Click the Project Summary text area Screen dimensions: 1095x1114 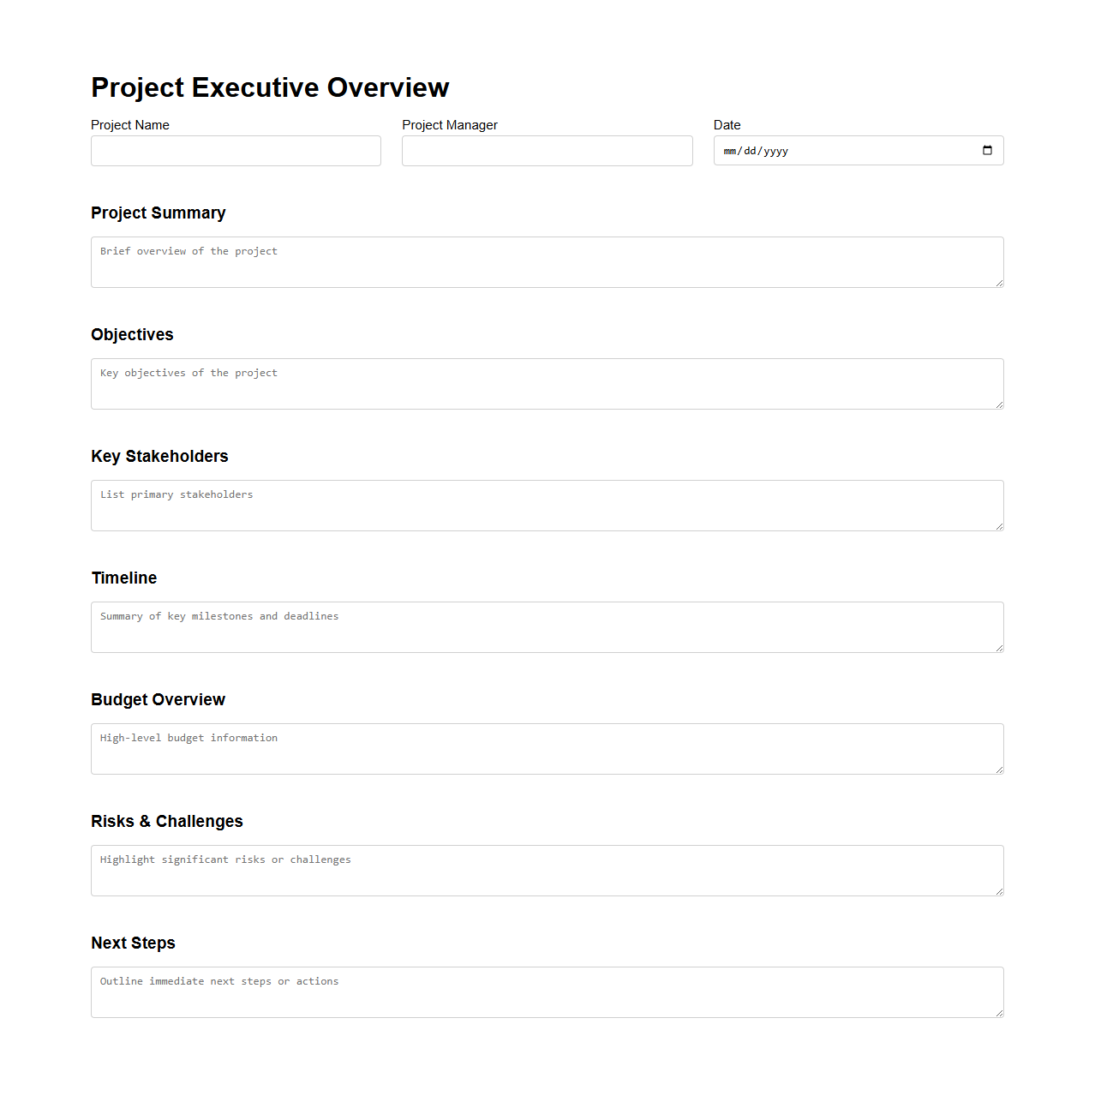pos(547,261)
